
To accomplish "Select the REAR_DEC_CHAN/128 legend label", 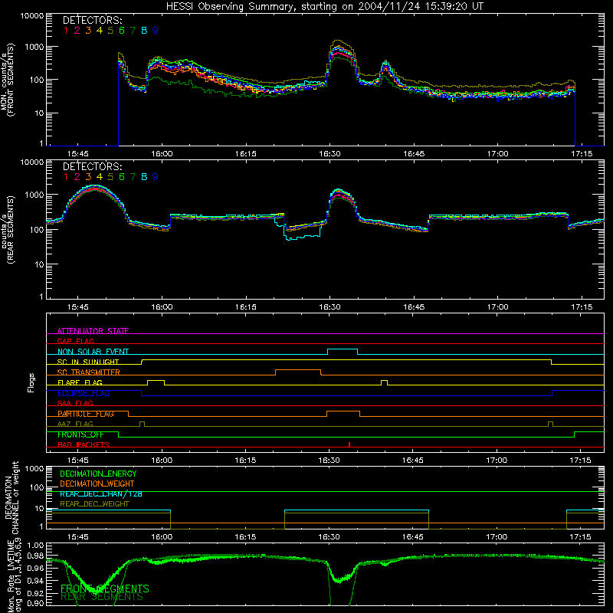I will click(101, 493).
